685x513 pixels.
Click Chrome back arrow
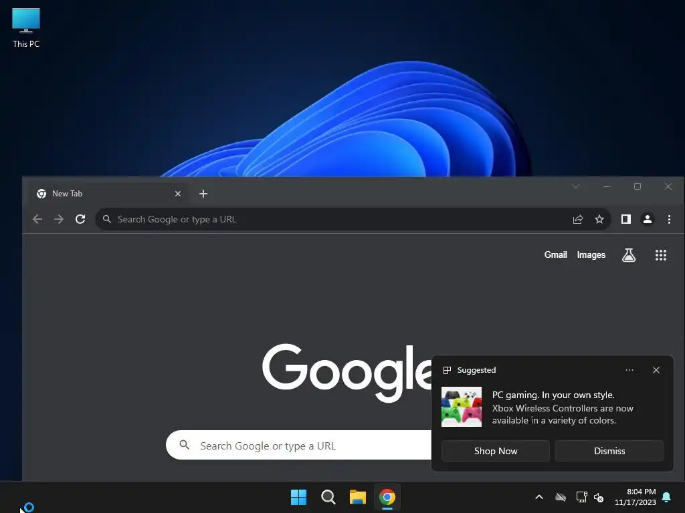[37, 219]
